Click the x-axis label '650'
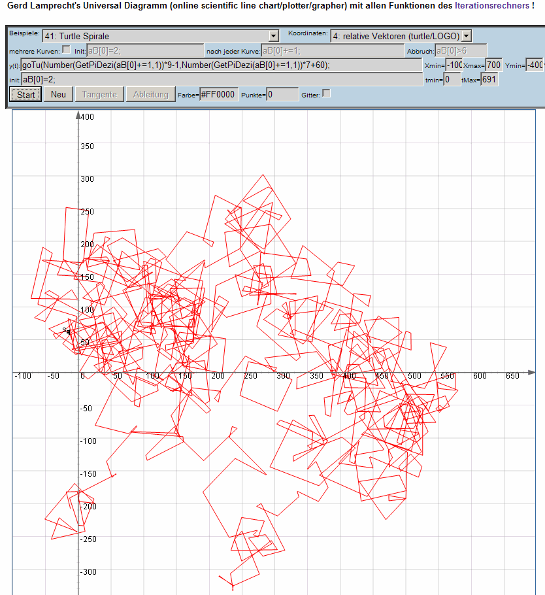Screen dimensions: 545x595 [x=512, y=376]
